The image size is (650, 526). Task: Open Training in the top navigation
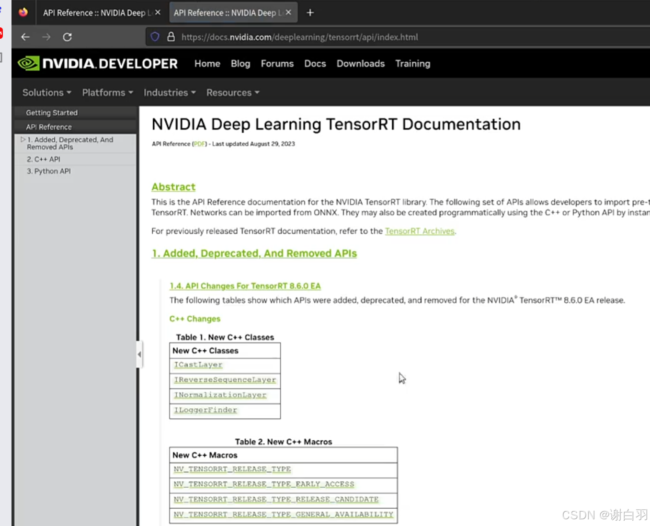pyautogui.click(x=413, y=64)
